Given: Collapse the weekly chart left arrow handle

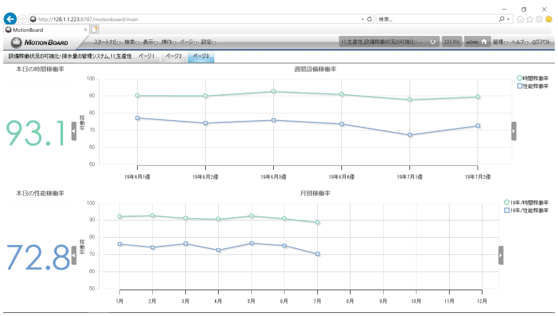Looking at the screenshot, I should point(74,131).
